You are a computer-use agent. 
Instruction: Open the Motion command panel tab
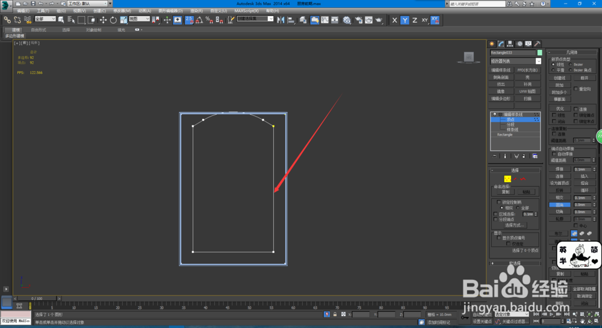click(x=520, y=44)
